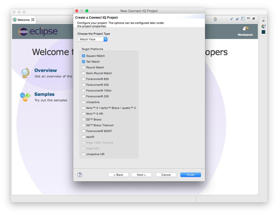278x215 pixels.
Task: Tick the Forerunner 735xt checkbox
Action: point(84,90)
